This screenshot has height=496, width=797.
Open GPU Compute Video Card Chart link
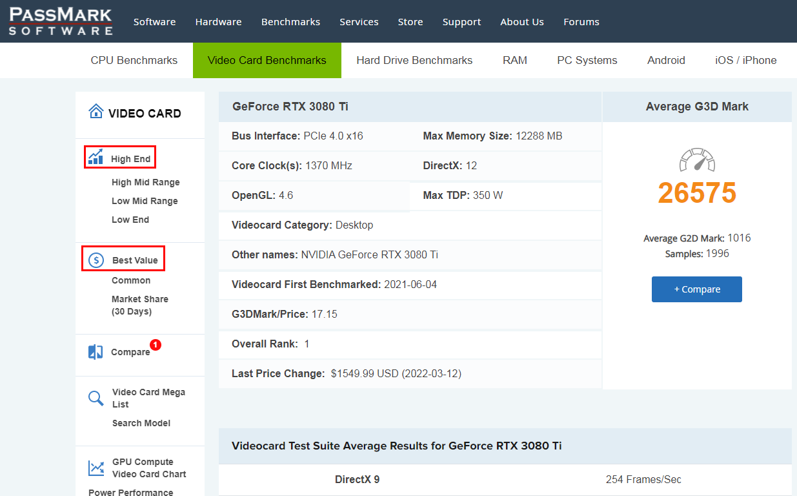[x=149, y=468]
